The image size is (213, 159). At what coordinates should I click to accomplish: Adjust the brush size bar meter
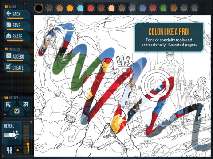26,140
